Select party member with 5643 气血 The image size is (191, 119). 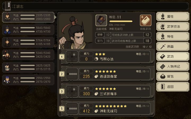[x=28, y=30]
